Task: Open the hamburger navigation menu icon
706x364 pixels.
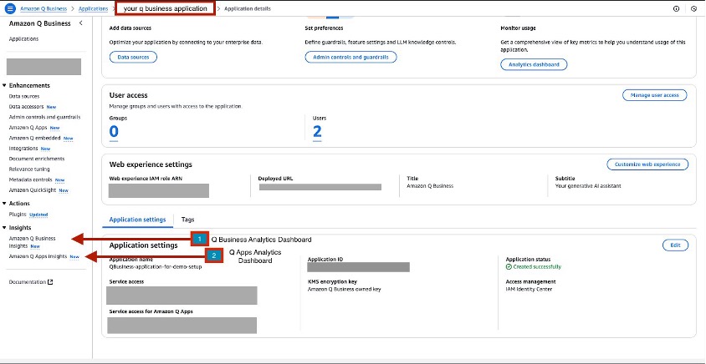Action: [x=10, y=8]
